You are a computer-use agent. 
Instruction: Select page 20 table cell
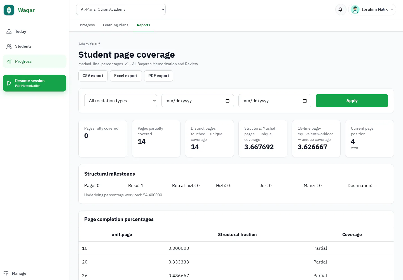(x=122, y=262)
